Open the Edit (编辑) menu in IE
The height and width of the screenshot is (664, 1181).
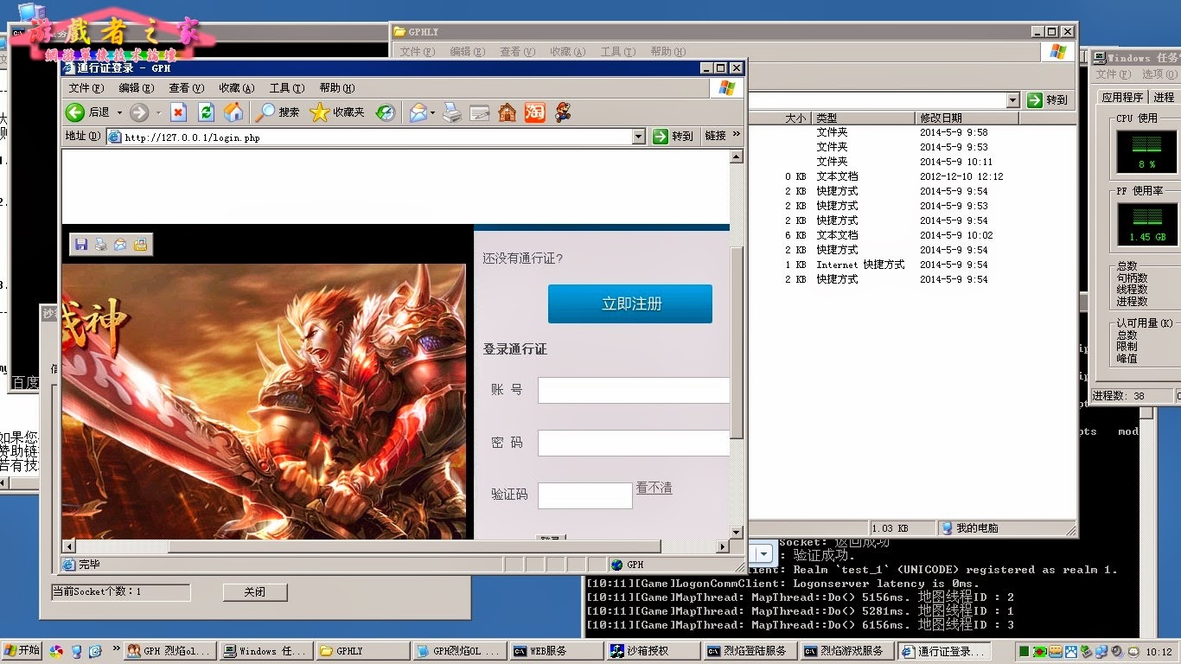click(x=137, y=88)
